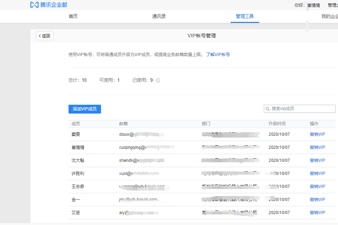The height and width of the screenshot is (225, 338).
Task: Open the 我的企业 tab
Action: click(x=329, y=16)
